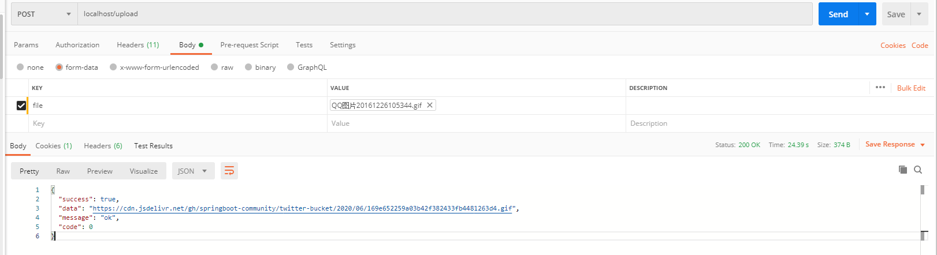The height and width of the screenshot is (255, 937).
Task: Uncheck the file key row checkbox
Action: [21, 106]
